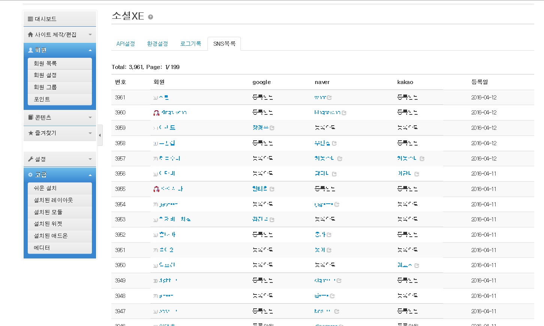Click headphone profile icon in row 3955
This screenshot has height=326, width=544.
tap(156, 189)
